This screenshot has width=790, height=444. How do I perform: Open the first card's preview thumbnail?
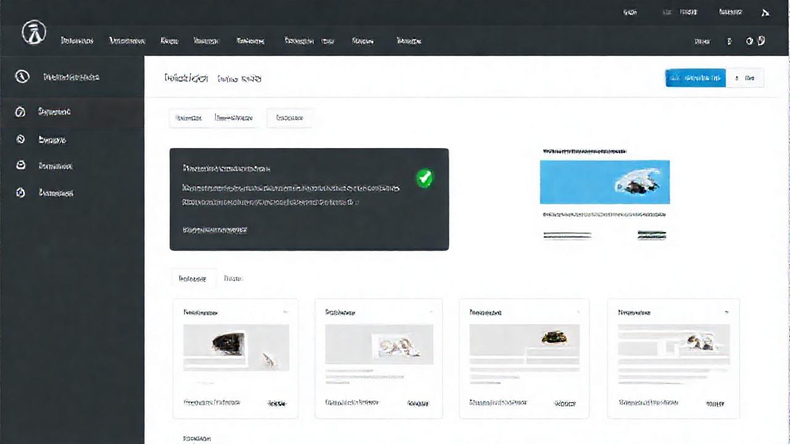[236, 347]
